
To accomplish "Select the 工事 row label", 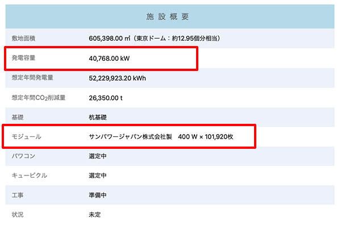I will [x=18, y=195].
